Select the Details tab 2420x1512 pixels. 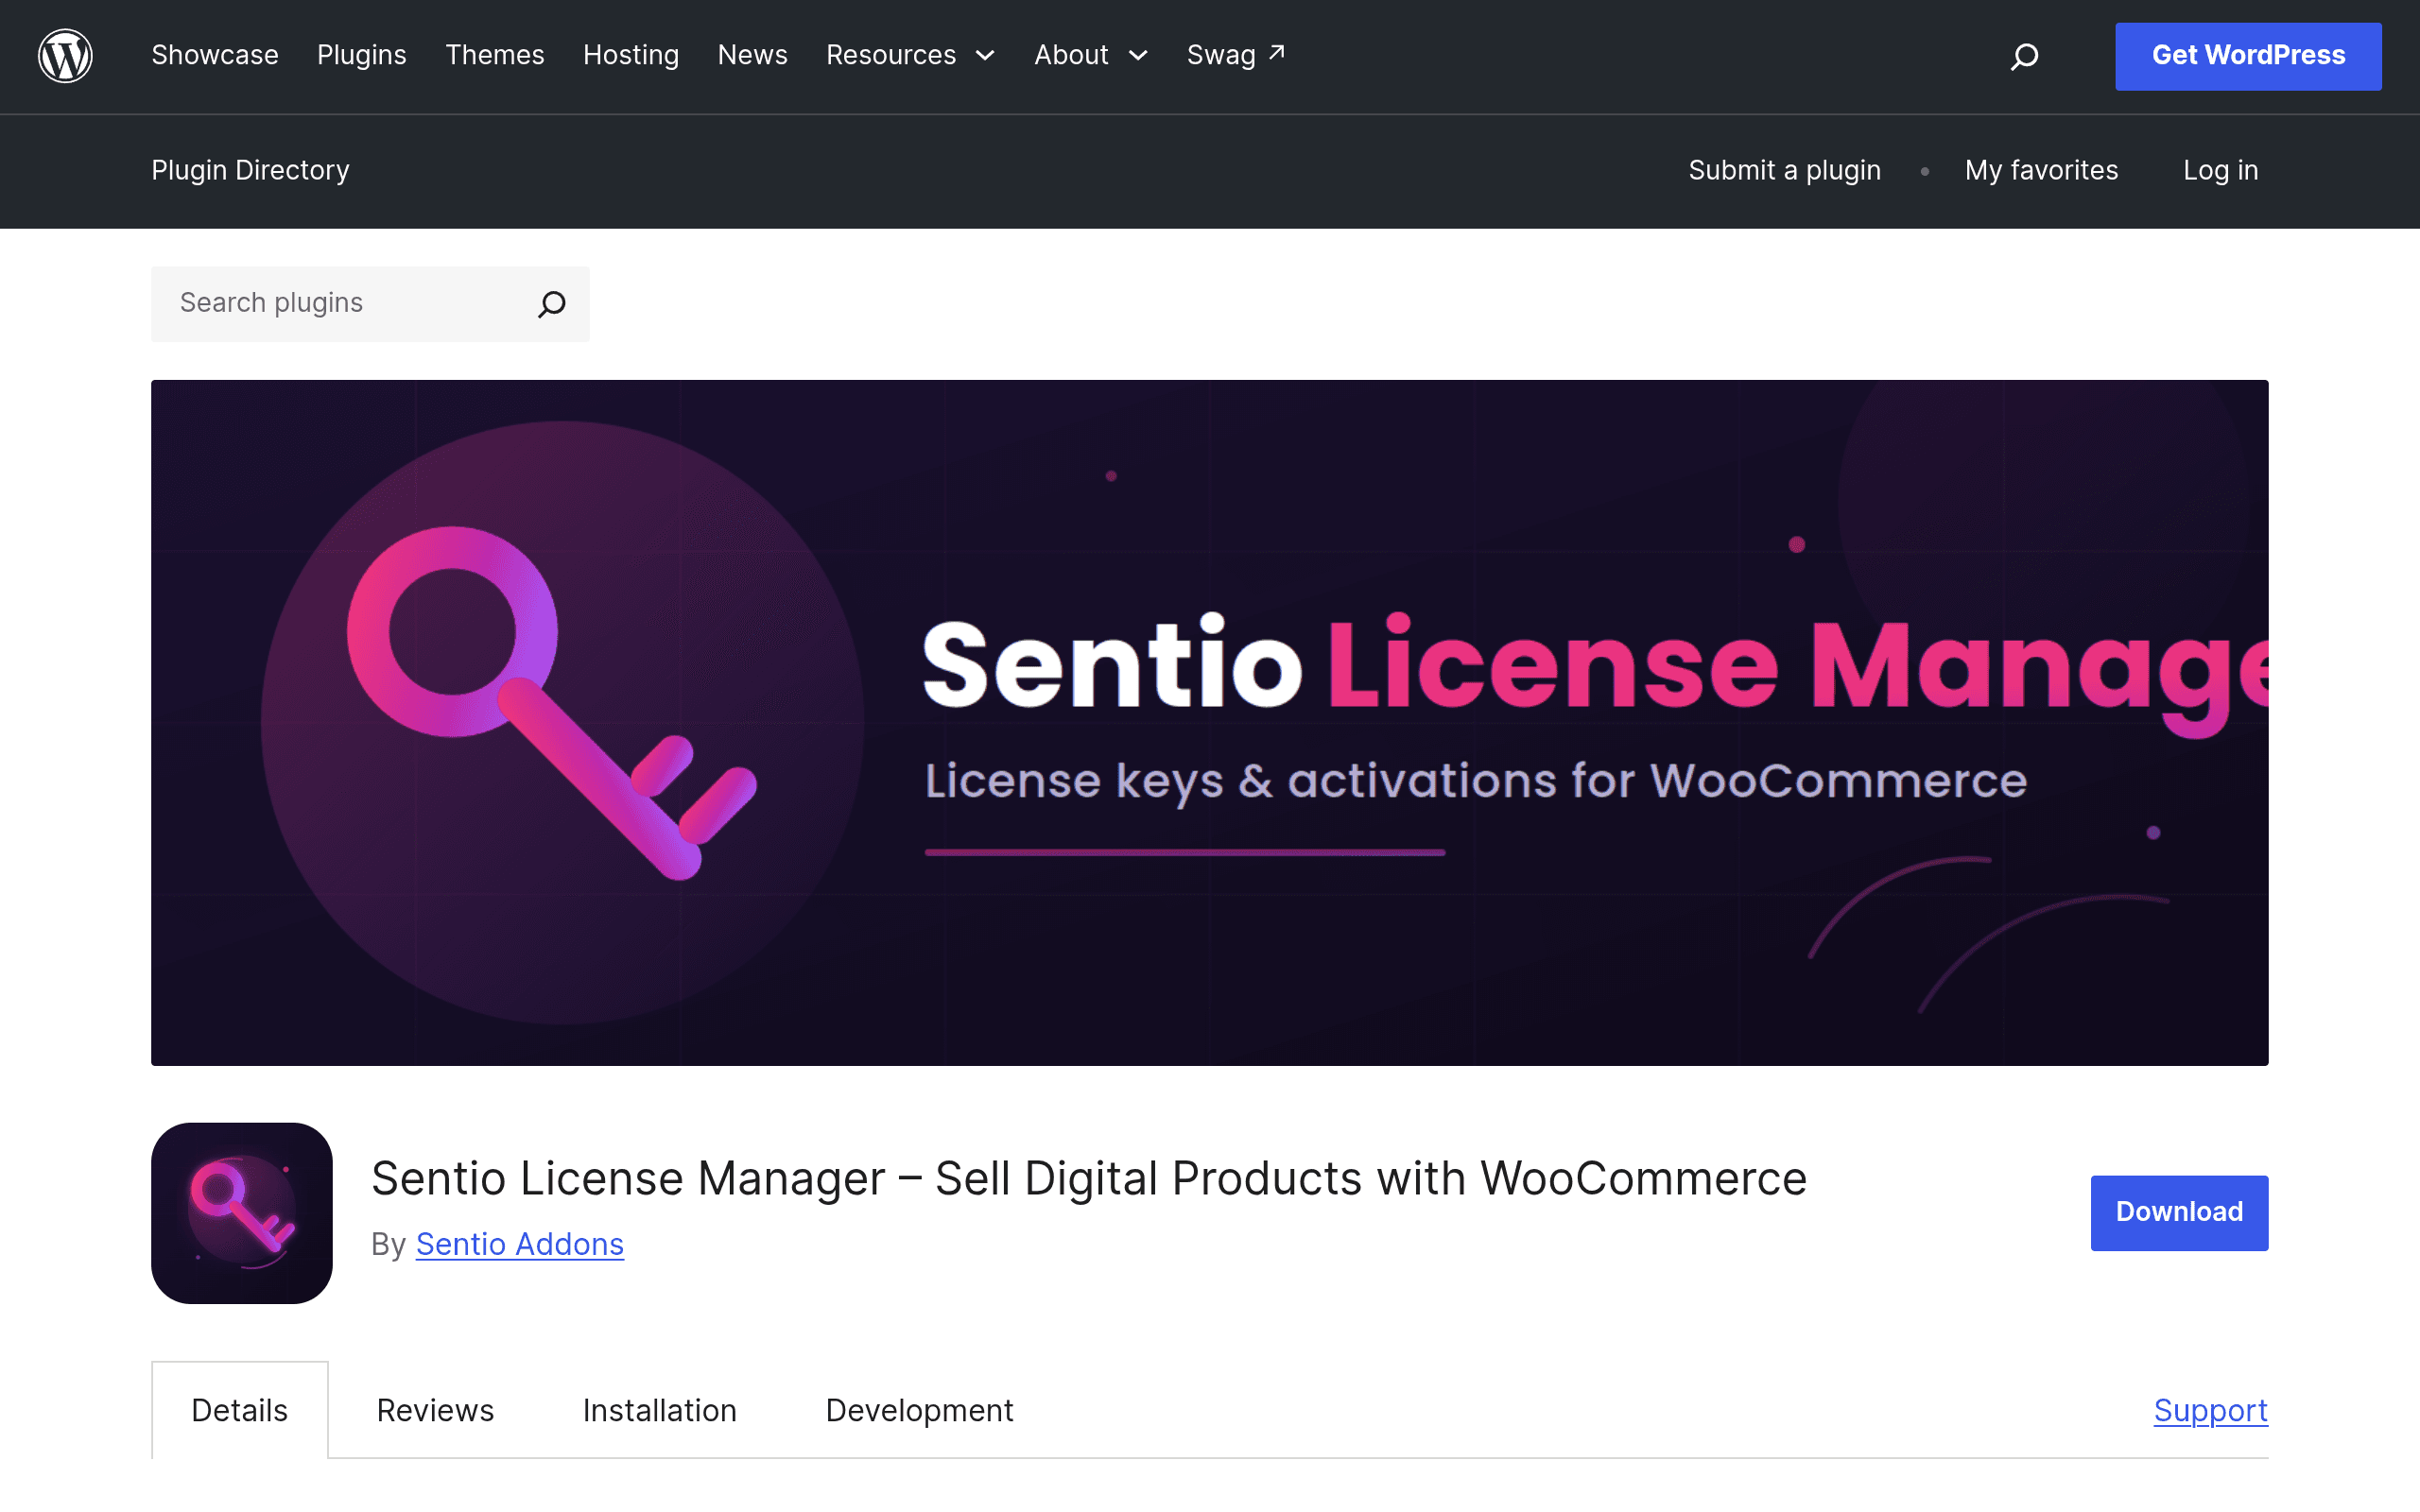pos(240,1410)
